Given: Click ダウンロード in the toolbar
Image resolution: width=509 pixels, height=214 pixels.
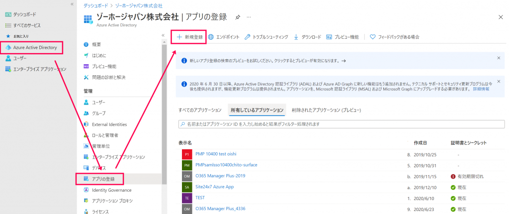Looking at the screenshot, I should 307,37.
